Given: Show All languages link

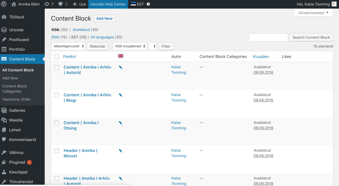Looking at the screenshot, I should coord(102,37).
